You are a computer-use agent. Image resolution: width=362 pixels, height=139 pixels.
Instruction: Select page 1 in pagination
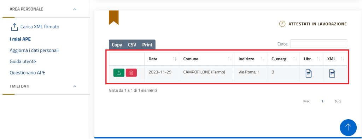click(322, 101)
